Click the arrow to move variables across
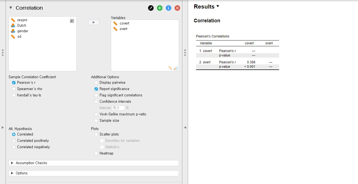 [94, 22]
